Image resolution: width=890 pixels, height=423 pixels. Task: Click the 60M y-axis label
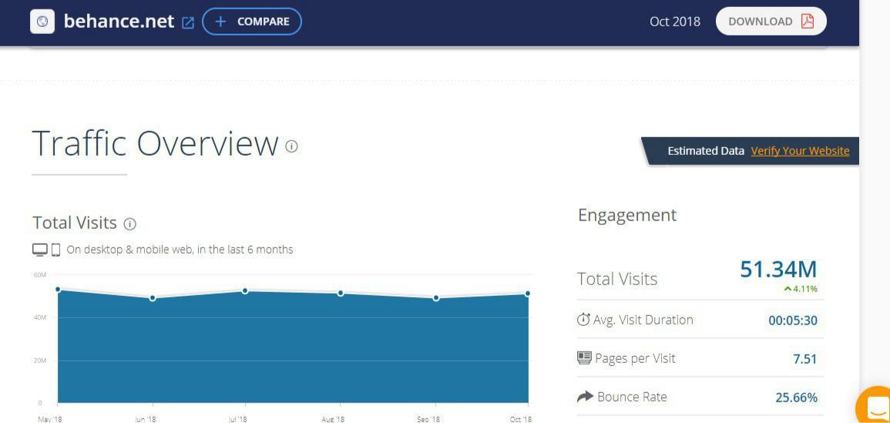tap(40, 275)
